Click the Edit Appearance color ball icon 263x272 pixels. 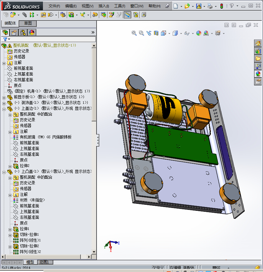click(199, 33)
